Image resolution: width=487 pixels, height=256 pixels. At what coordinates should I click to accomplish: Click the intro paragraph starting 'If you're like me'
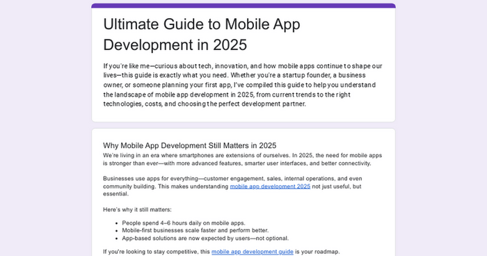[243, 85]
